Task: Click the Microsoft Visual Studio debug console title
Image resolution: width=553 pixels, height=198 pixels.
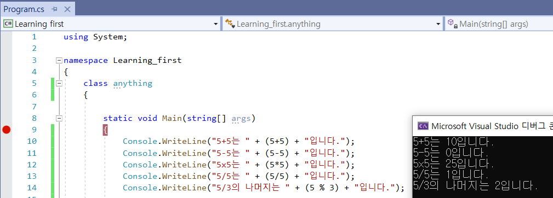Action: click(492, 126)
